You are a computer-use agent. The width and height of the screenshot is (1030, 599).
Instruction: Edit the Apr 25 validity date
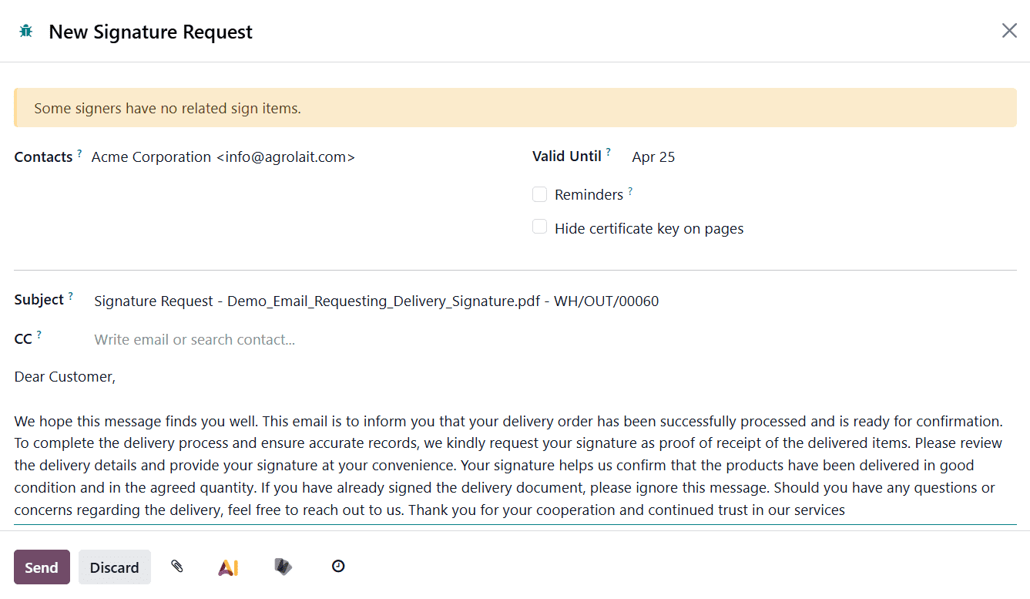(x=653, y=156)
